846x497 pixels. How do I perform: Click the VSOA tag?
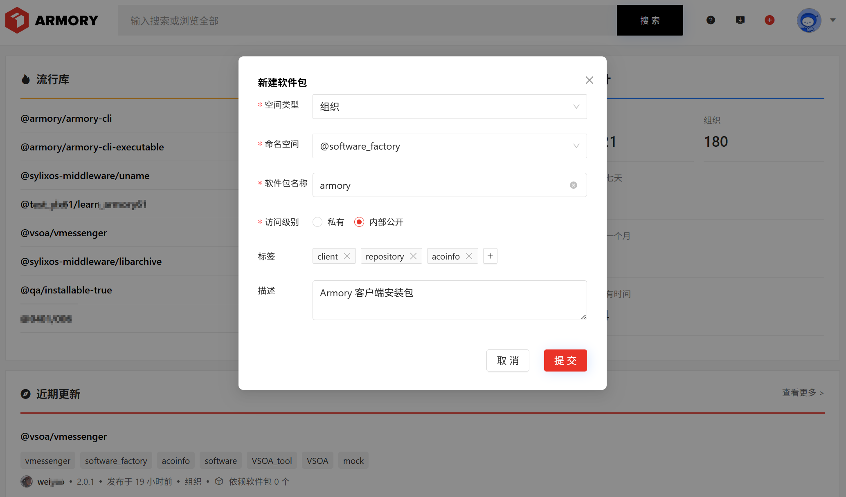317,461
